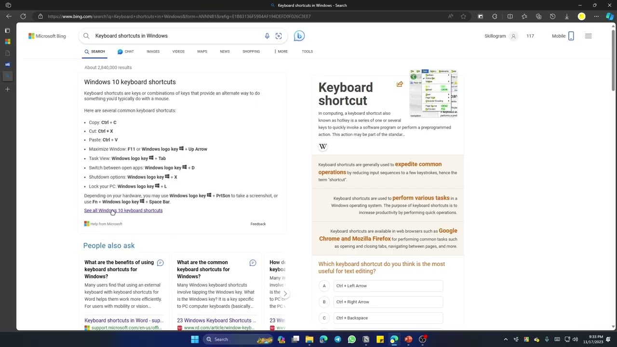The height and width of the screenshot is (347, 617).
Task: Open the Skillogram account profile
Action: point(500,36)
